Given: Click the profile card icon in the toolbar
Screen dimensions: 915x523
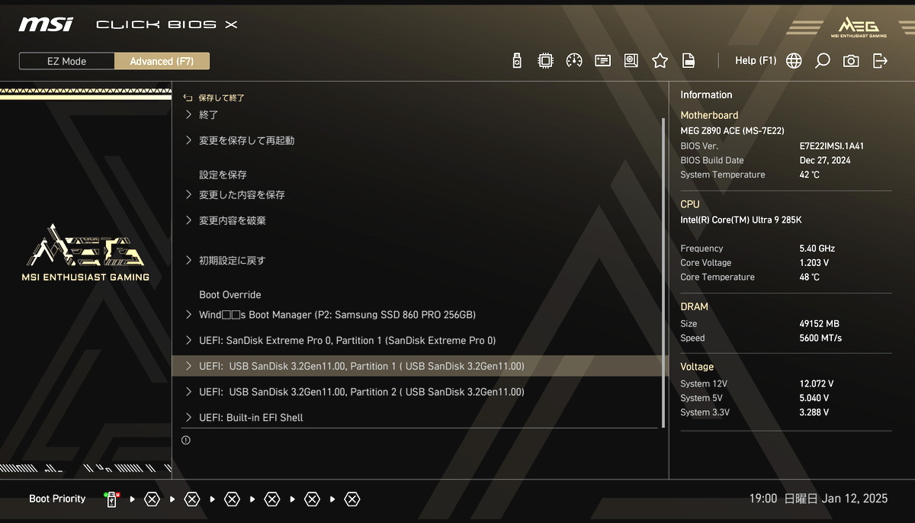Looking at the screenshot, I should pyautogui.click(x=602, y=61).
